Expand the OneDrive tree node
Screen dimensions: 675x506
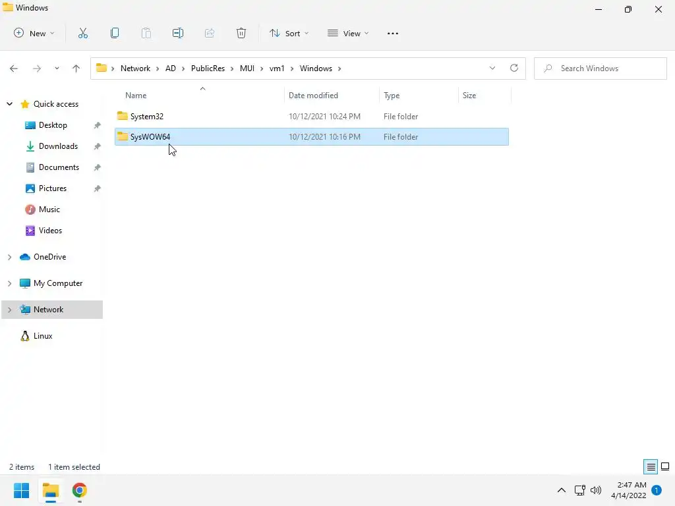click(9, 257)
